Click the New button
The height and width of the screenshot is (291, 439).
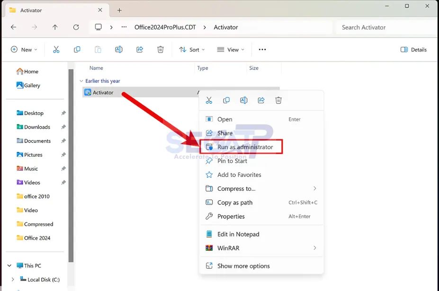click(24, 49)
